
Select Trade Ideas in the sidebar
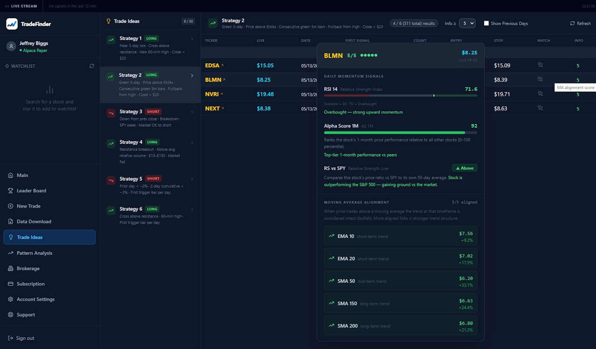tap(49, 237)
